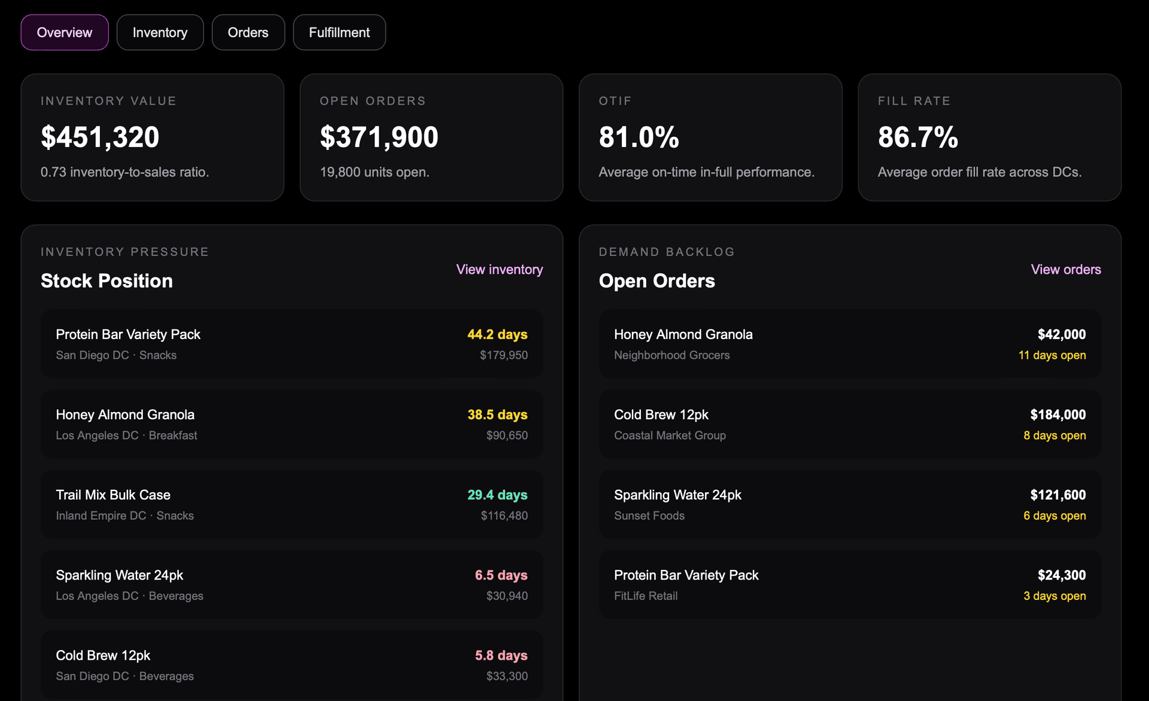The height and width of the screenshot is (701, 1149).
Task: Open the Inventory tab
Action: tap(160, 32)
